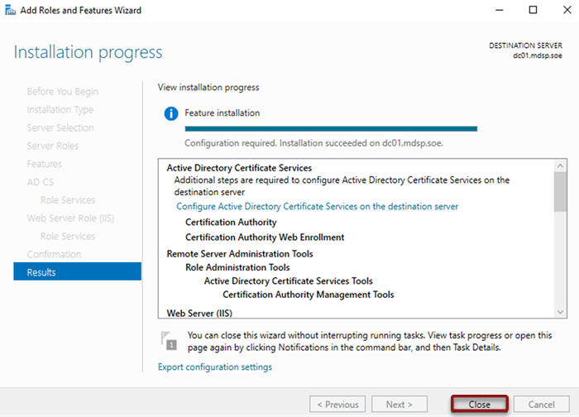Click the Cancel button
The width and height of the screenshot is (579, 417).
tap(541, 404)
